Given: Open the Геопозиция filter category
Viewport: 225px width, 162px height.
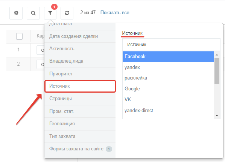Looking at the screenshot, I should [x=80, y=124].
